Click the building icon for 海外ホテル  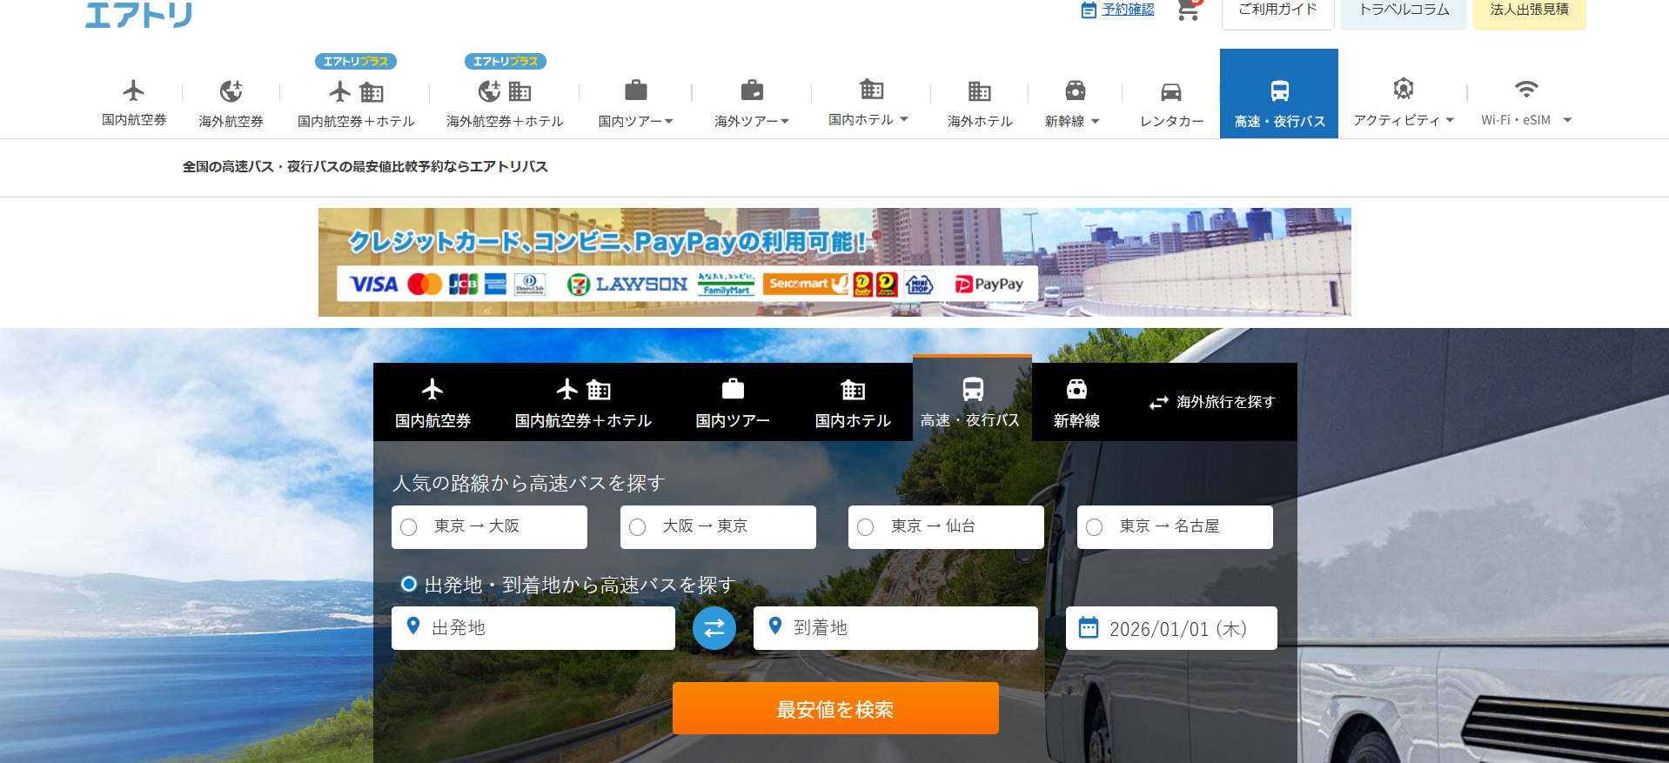point(980,91)
